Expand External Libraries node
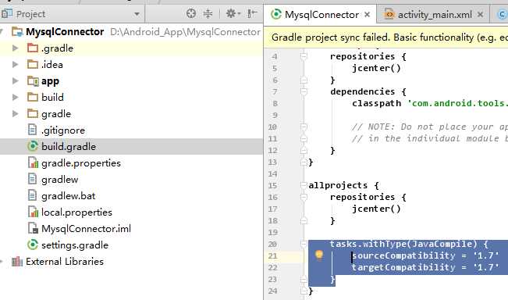 1,262
